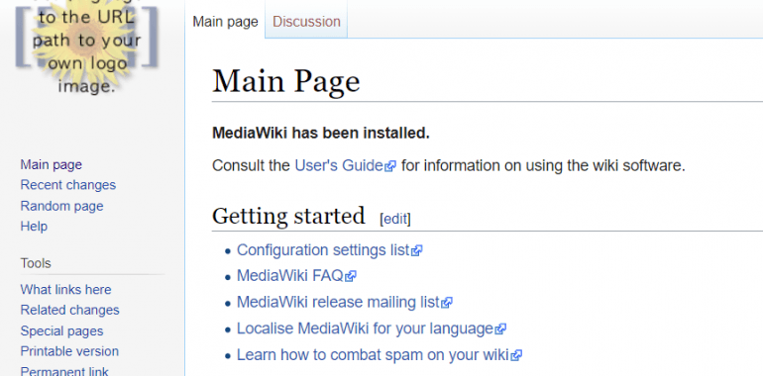Click the Main Page heading text
The width and height of the screenshot is (763, 376).
pyautogui.click(x=286, y=81)
